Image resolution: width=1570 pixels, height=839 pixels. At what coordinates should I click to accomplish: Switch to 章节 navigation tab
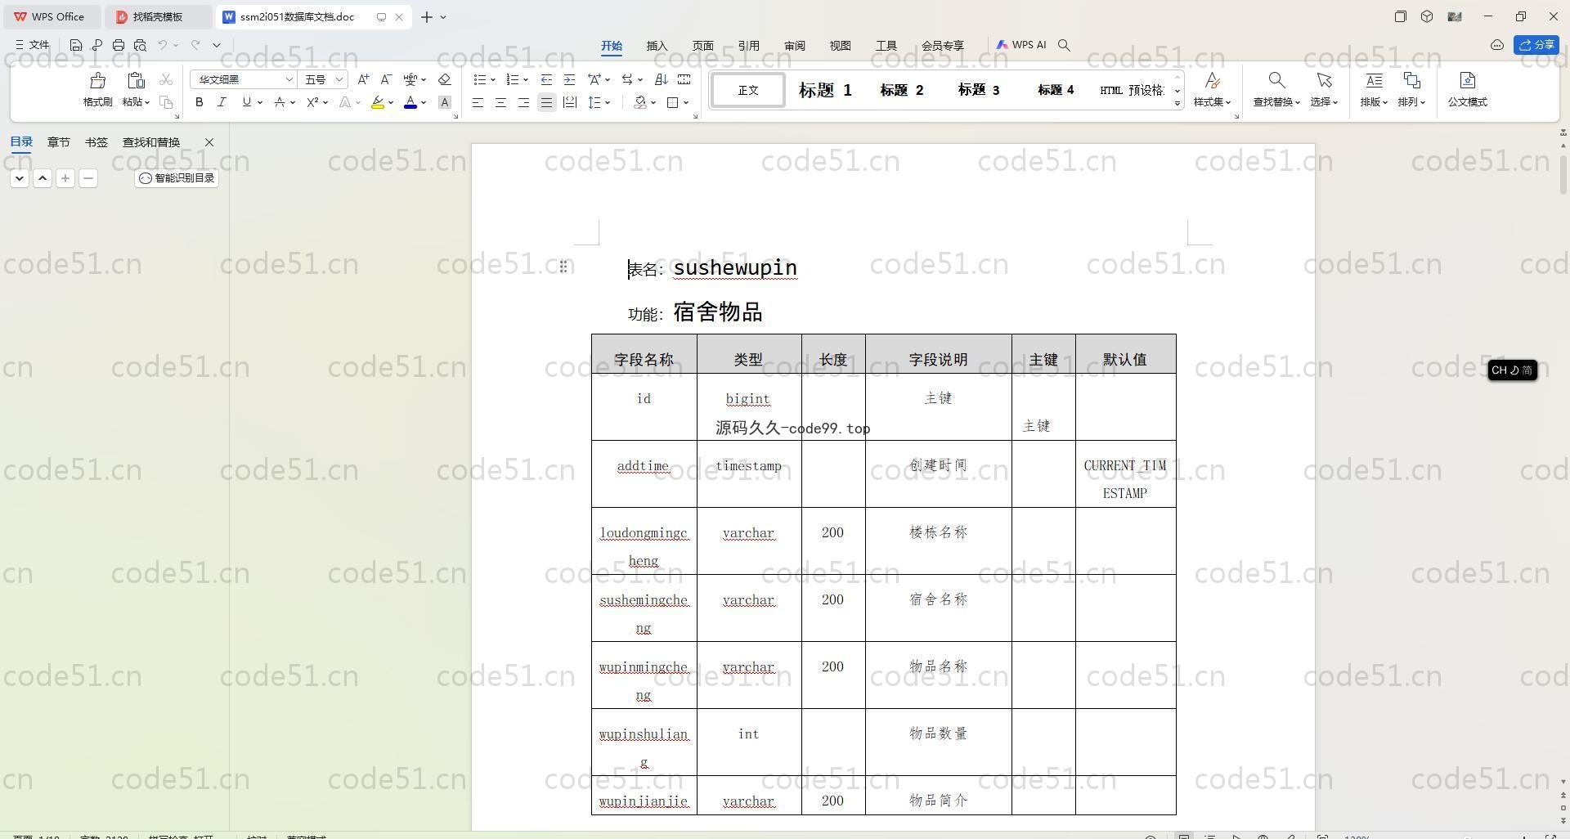click(x=58, y=142)
